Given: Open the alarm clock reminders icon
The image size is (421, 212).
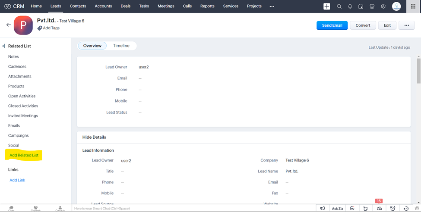Looking at the screenshot, I should click(x=393, y=208).
